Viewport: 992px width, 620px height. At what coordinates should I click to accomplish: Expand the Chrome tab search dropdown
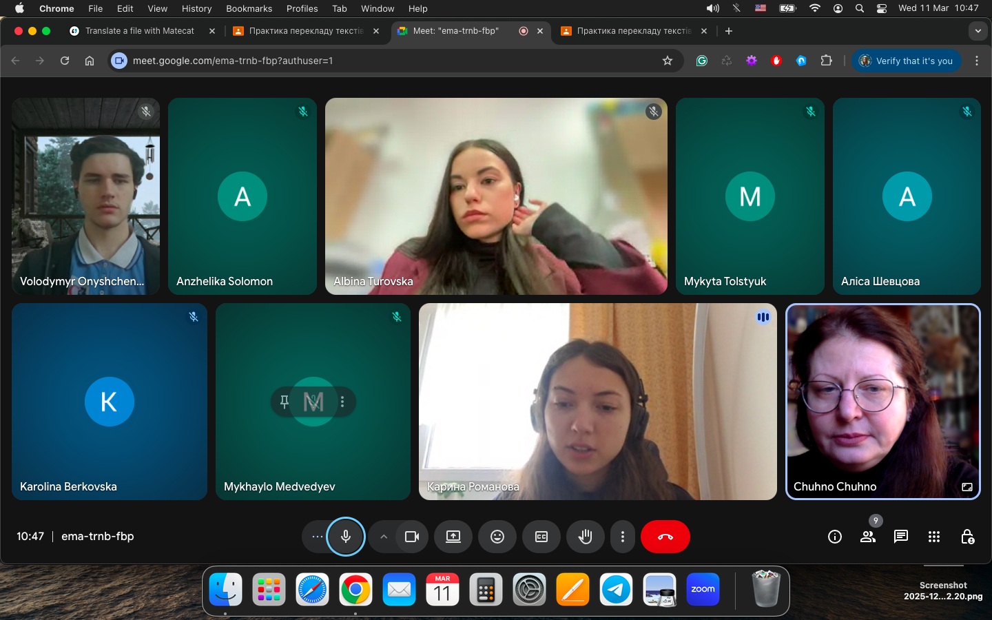pyautogui.click(x=978, y=31)
